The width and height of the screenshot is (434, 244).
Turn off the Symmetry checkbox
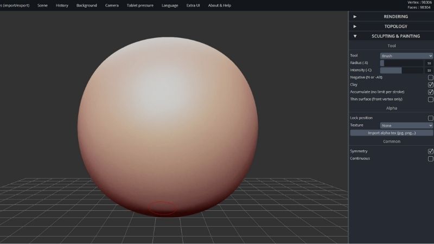[431, 151]
